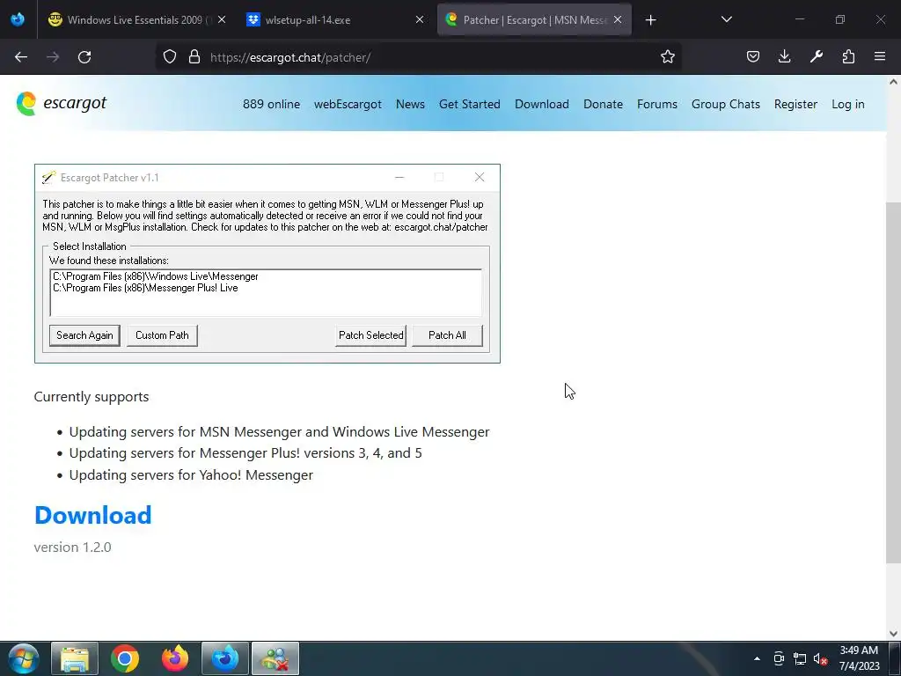This screenshot has width=901, height=676.
Task: Select the Windows Live\Messenger installation path
Action: tap(156, 276)
